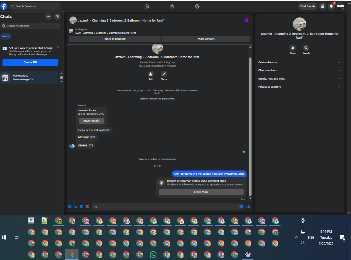Open the Windows Start menu

pyautogui.click(x=4, y=237)
